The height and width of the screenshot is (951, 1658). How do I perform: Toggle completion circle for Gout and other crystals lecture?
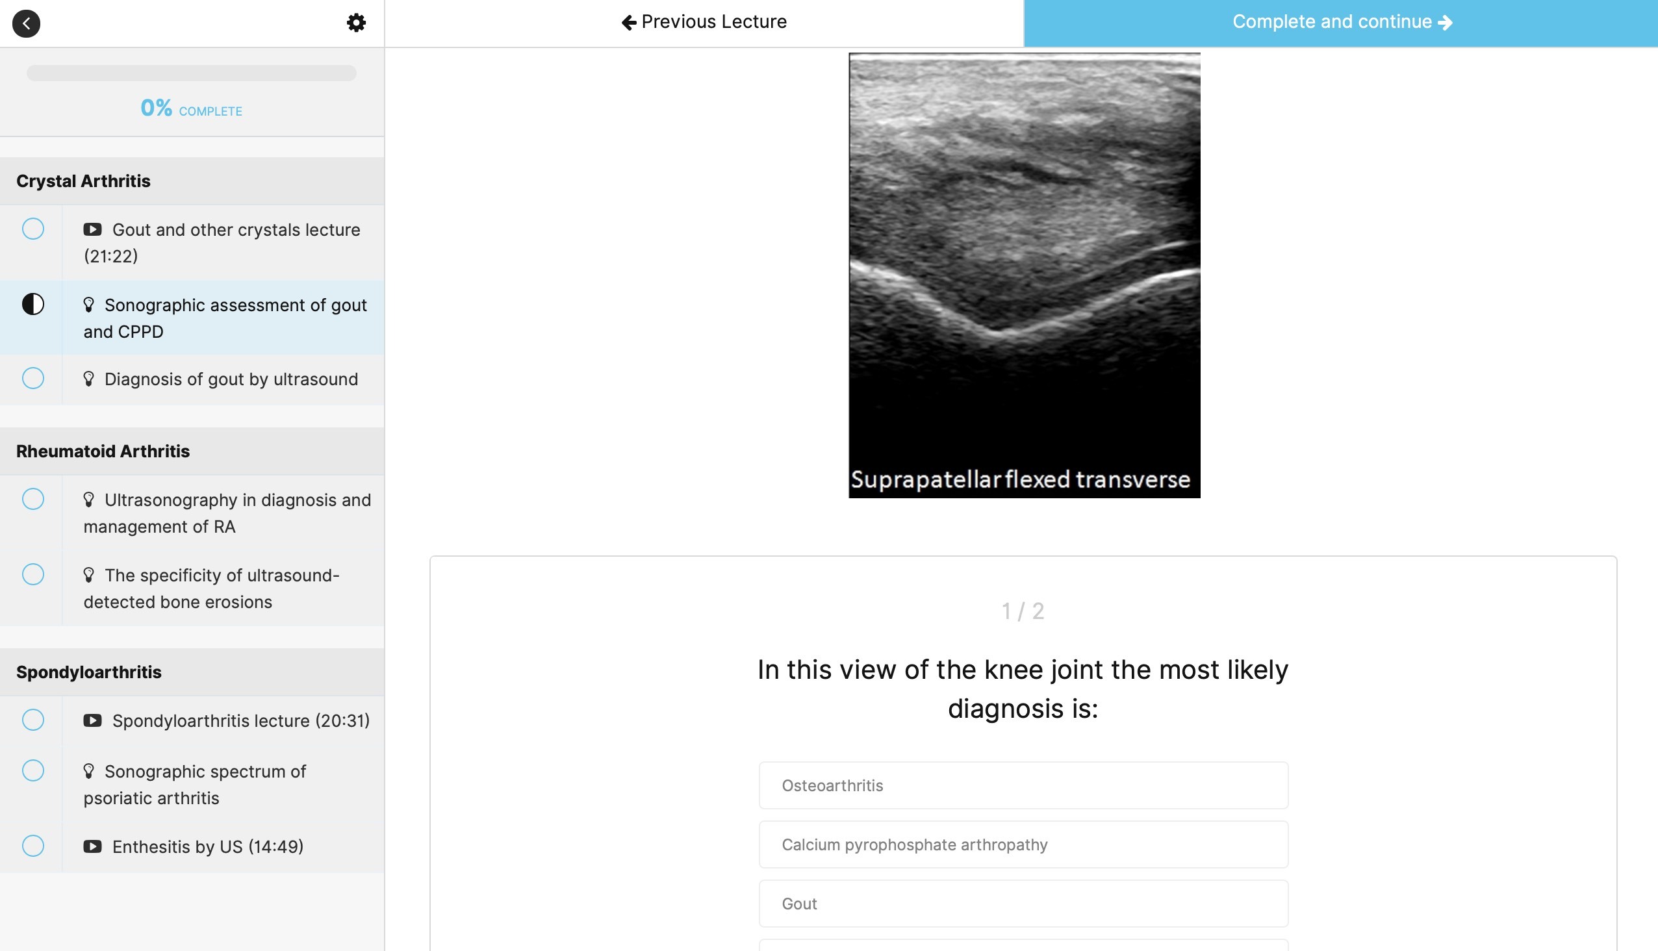coord(32,229)
